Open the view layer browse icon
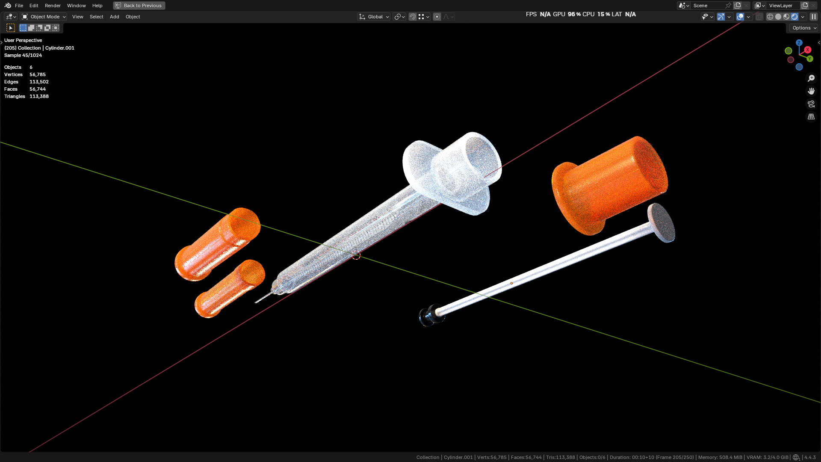The image size is (821, 462). coord(759,6)
